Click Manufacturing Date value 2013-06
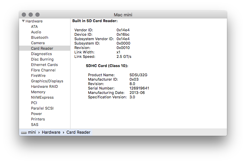Screen dimensions: 246x163 point(137,93)
